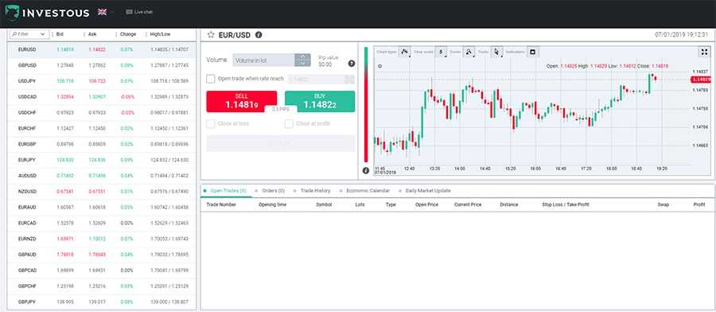Add EUR/USD to favorites with star icon
The height and width of the screenshot is (312, 716).
pyautogui.click(x=211, y=35)
